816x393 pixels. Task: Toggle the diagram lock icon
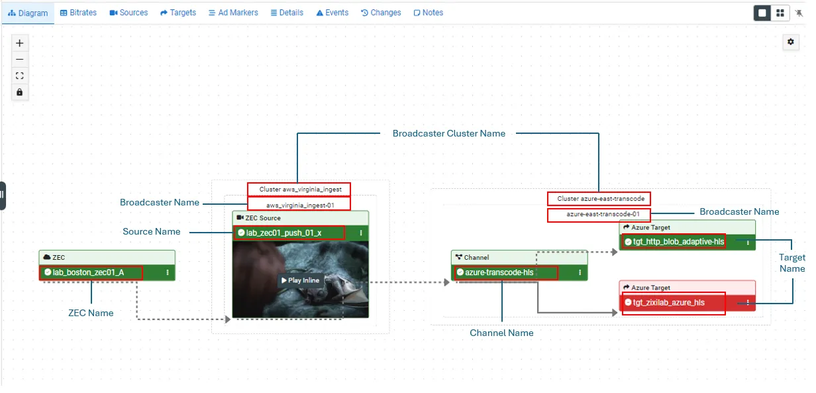(x=20, y=92)
